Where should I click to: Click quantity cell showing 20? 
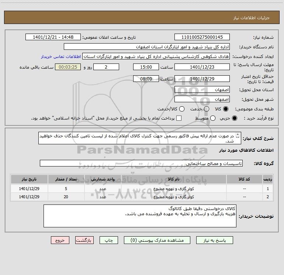66,197
